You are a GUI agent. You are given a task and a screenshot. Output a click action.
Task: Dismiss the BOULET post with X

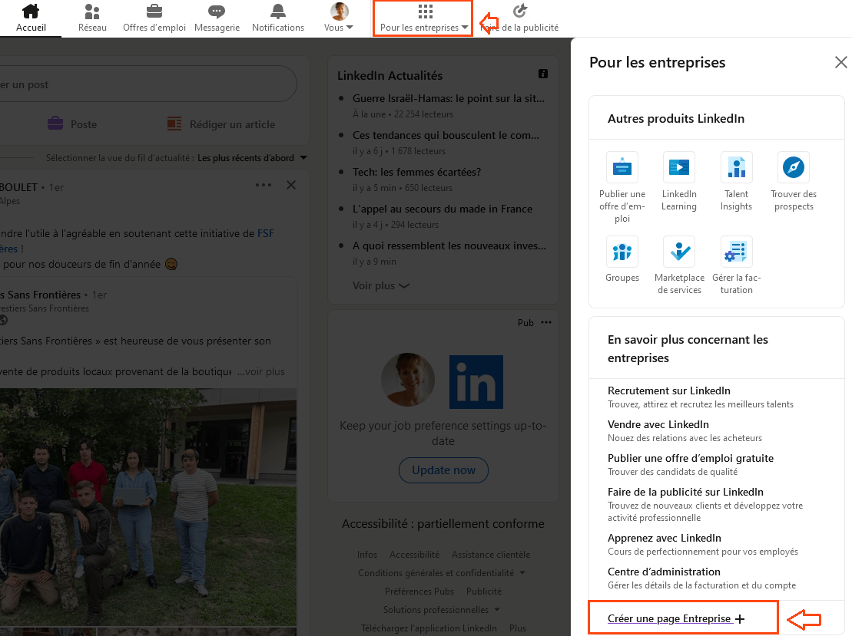291,185
